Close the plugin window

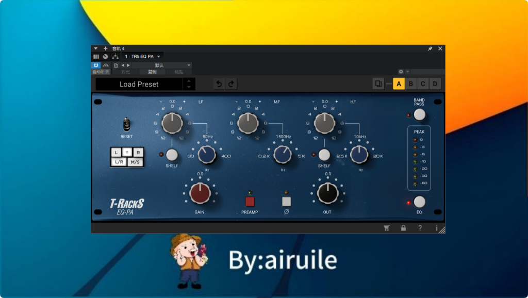(x=440, y=48)
